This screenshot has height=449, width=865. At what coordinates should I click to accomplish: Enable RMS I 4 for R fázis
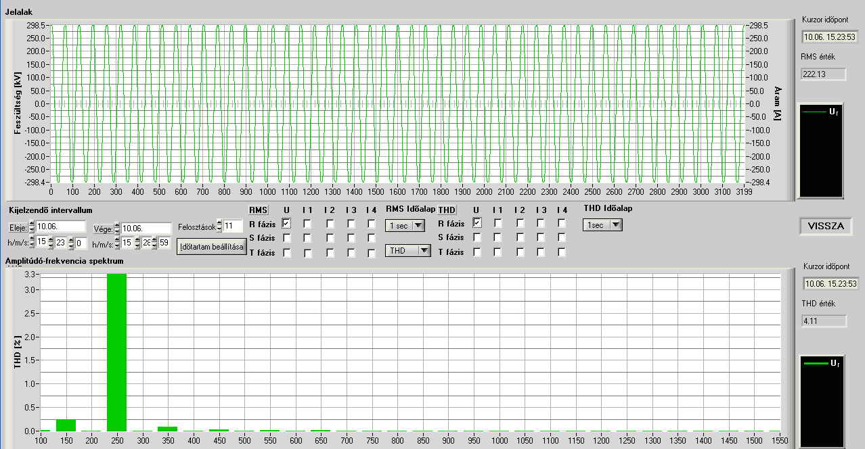[372, 223]
